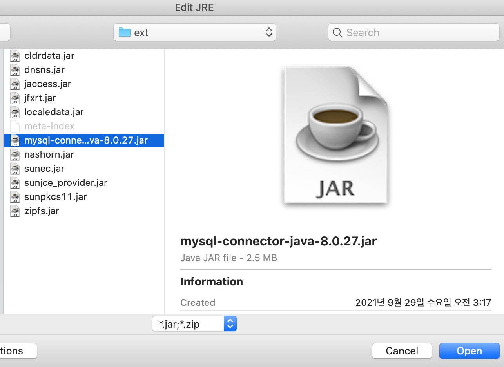Click the JAR icon beside cldrdata.jar
The width and height of the screenshot is (504, 367).
[15, 56]
